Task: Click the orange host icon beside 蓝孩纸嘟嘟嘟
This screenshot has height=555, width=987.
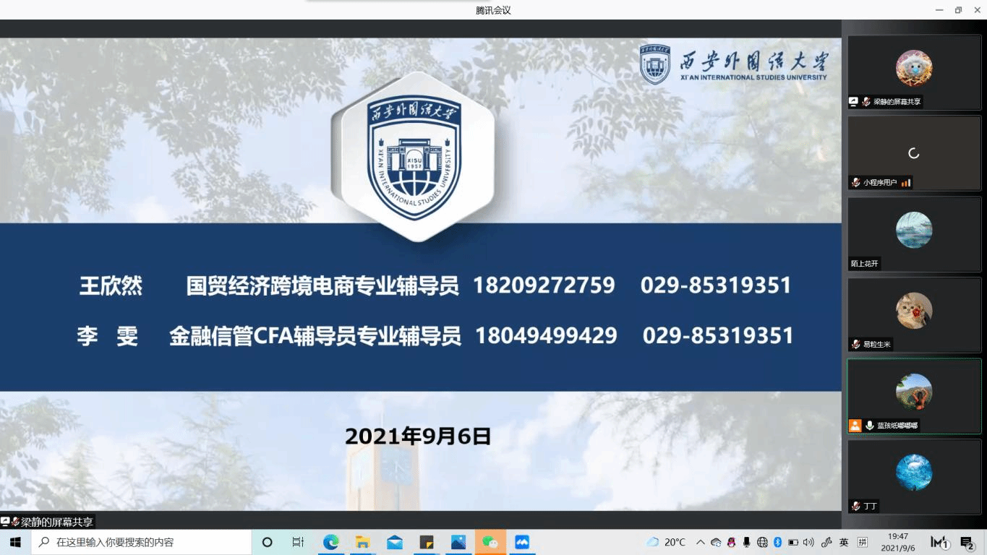Action: click(855, 426)
